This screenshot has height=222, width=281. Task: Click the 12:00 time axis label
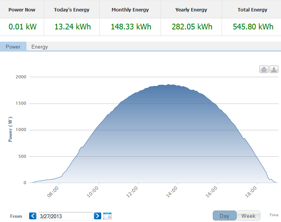132,192
